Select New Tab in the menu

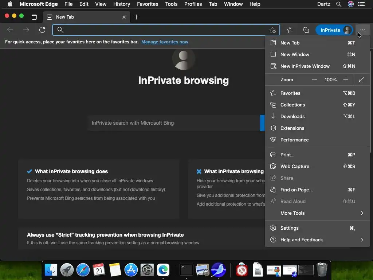[317, 43]
